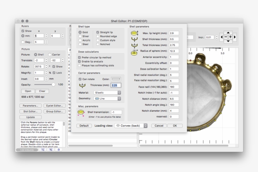Open the Group Editor
This screenshot has width=258, height=172.
[x=54, y=112]
